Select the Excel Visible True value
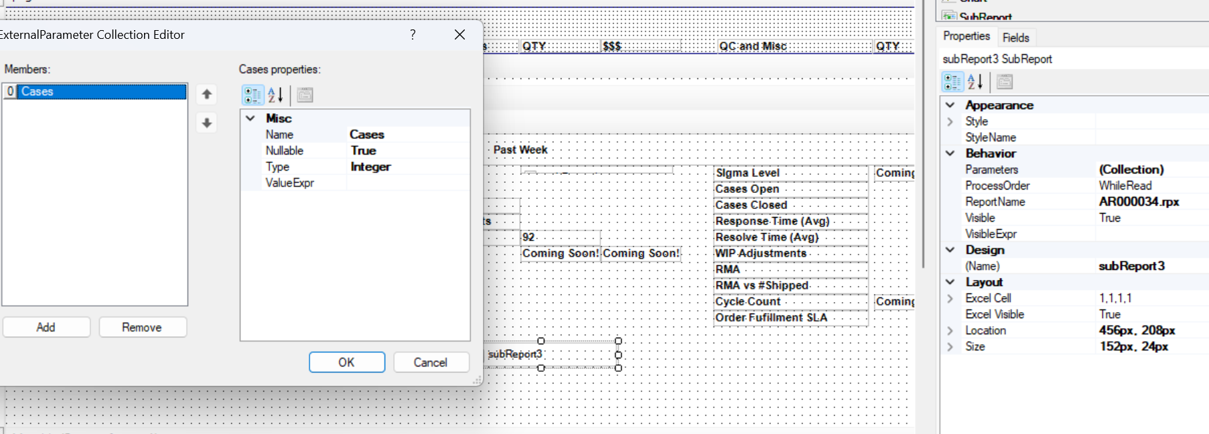 [1152, 314]
